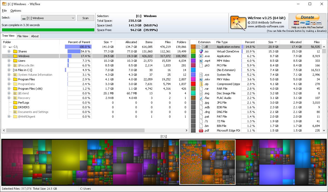Image resolution: width=328 pixels, height=192 pixels.
Task: Click the WizTree wizard logo icon
Action: 238,23
